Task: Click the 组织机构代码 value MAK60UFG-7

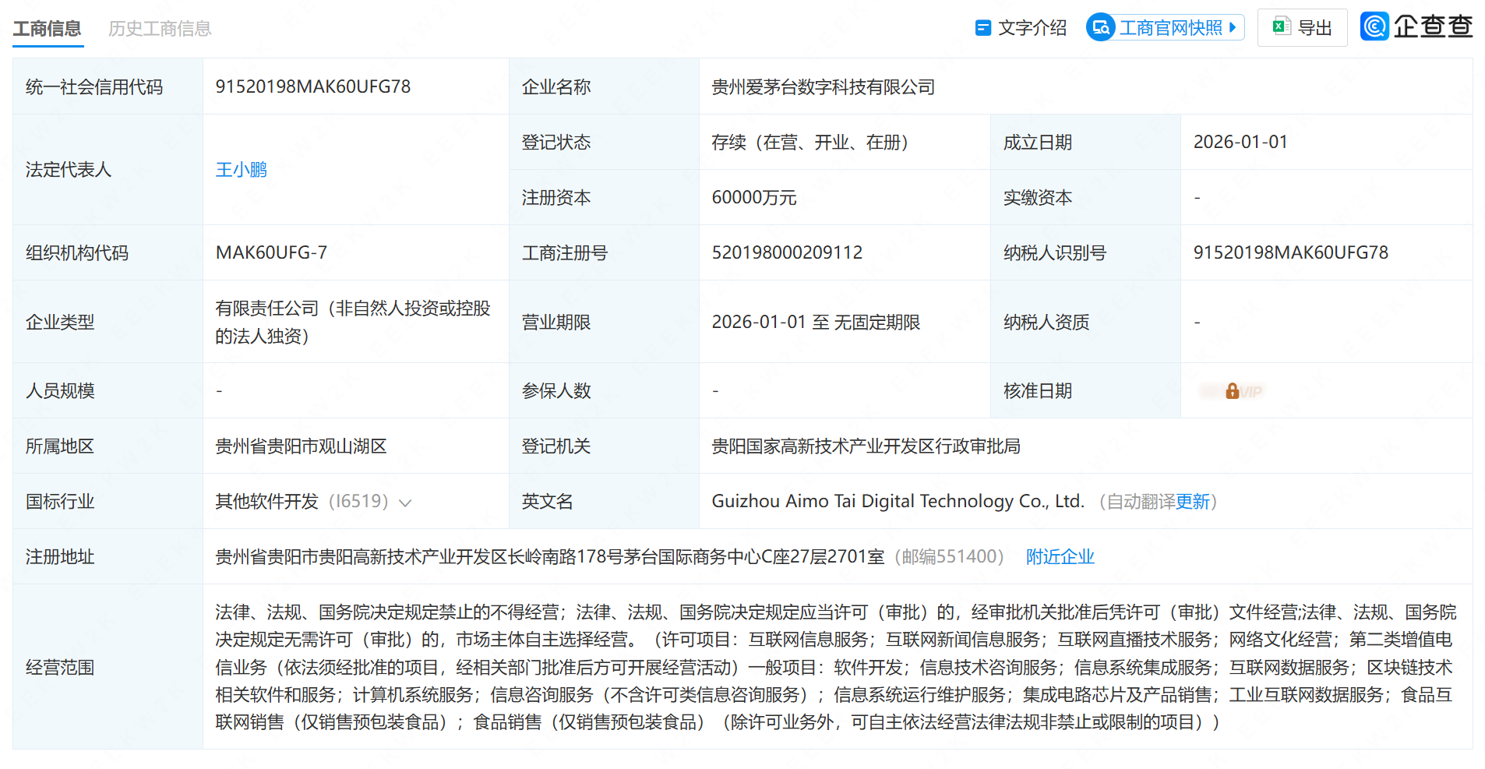Action: (271, 252)
